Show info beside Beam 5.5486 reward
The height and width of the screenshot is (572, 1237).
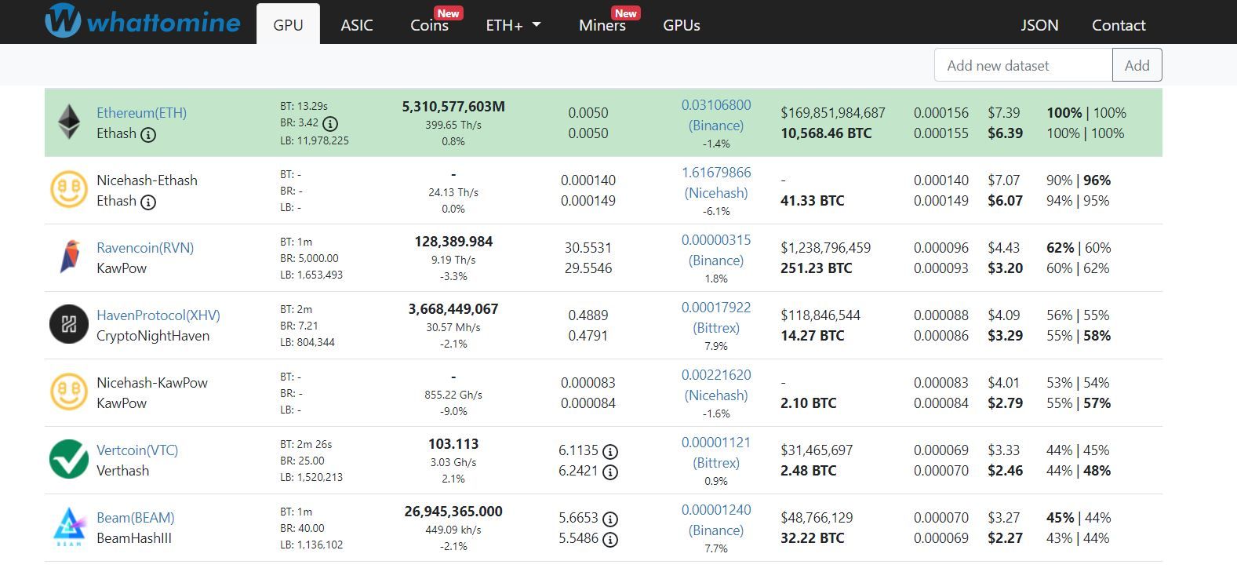point(610,539)
